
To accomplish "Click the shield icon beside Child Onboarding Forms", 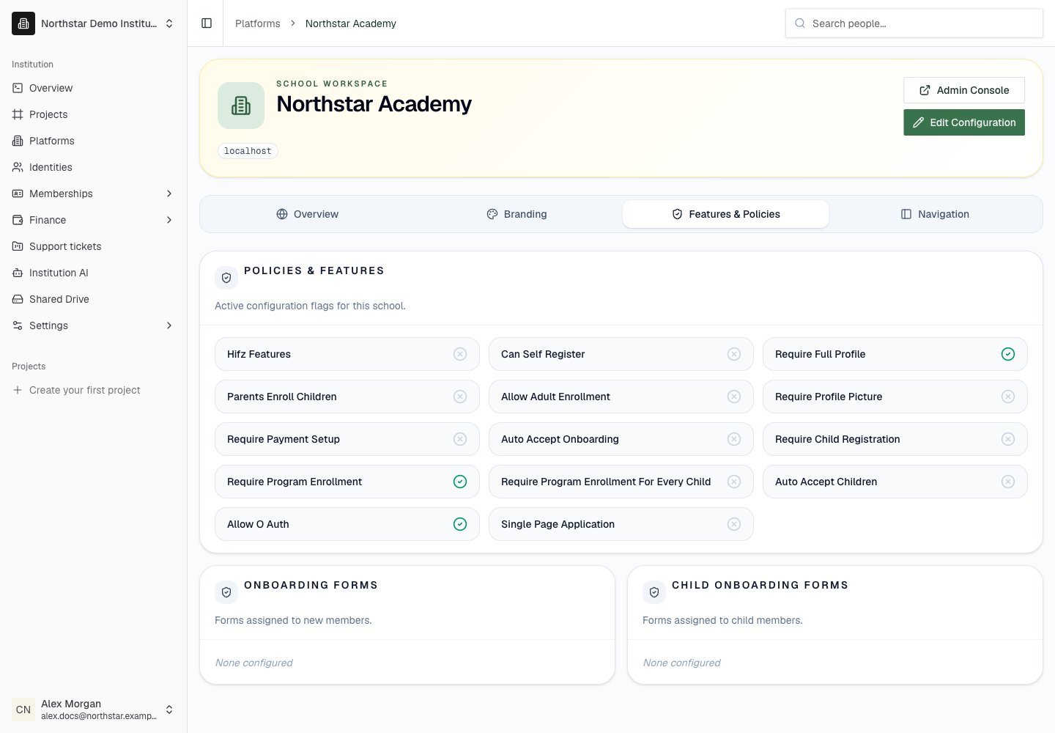I will click(x=654, y=592).
